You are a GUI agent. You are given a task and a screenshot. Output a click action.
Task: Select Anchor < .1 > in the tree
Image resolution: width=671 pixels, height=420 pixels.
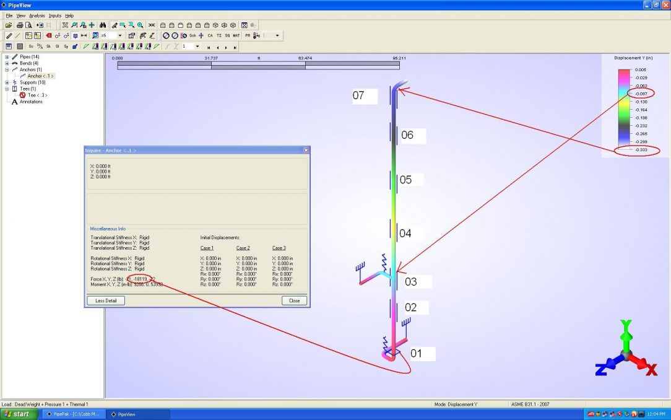point(41,76)
